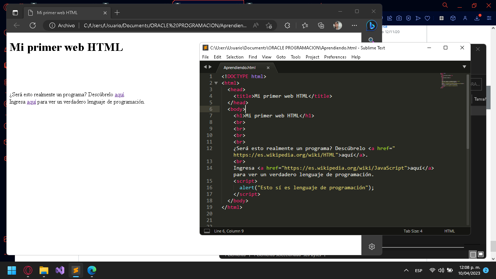Go to next tab arrow in Sublime
Screen dimensions: 496x279
[210, 67]
